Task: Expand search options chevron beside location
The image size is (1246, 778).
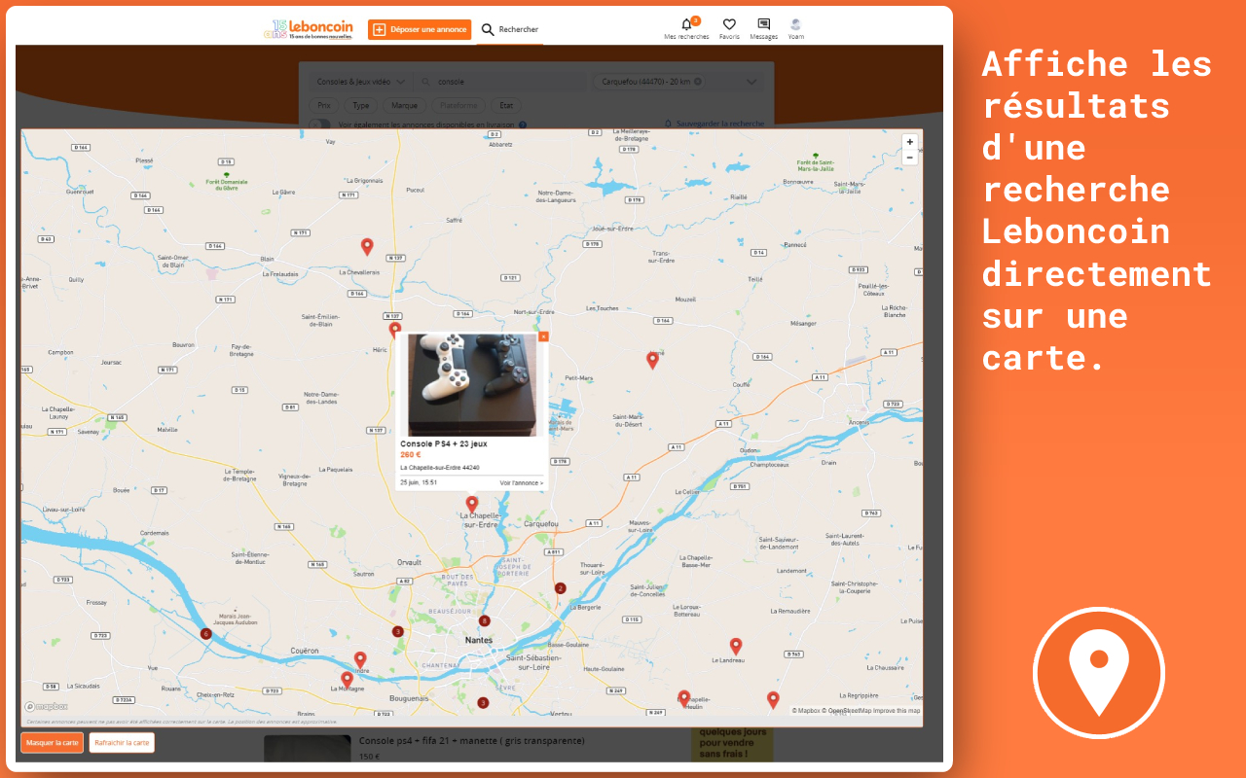Action: 751,82
